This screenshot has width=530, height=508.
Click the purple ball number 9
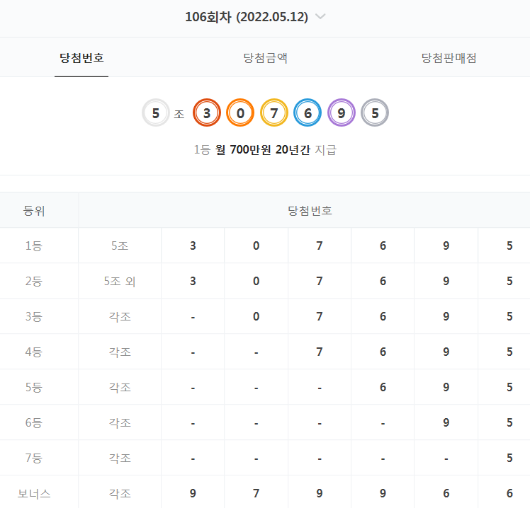(341, 112)
